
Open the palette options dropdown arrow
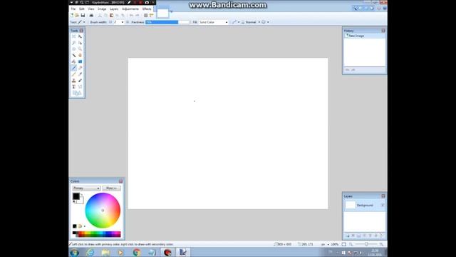[85, 226]
